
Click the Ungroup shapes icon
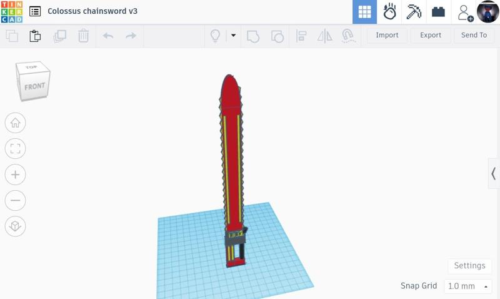click(x=277, y=36)
